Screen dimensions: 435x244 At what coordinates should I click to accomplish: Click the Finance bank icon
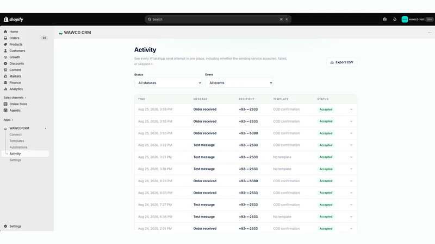tap(5, 82)
